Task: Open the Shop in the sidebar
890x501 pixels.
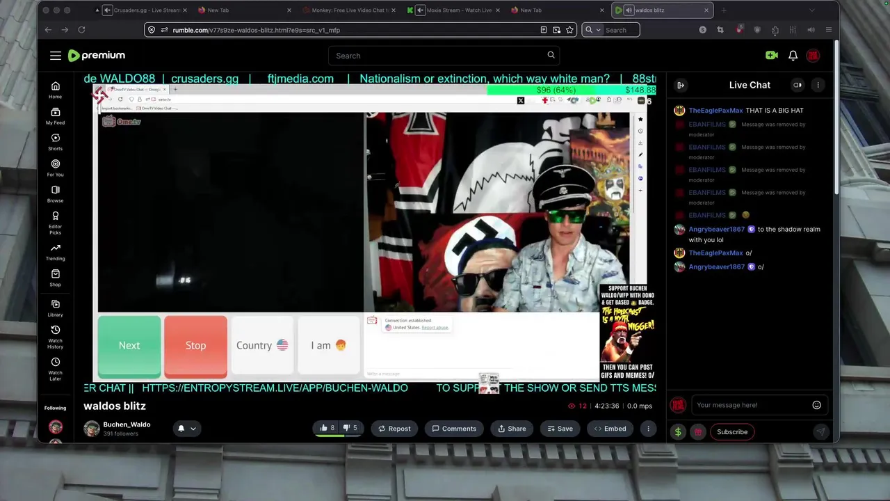Action: pyautogui.click(x=56, y=278)
